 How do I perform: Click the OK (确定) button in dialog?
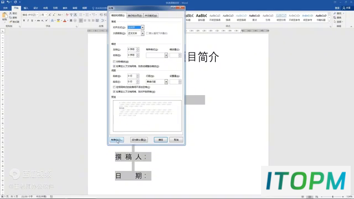[x=160, y=140]
